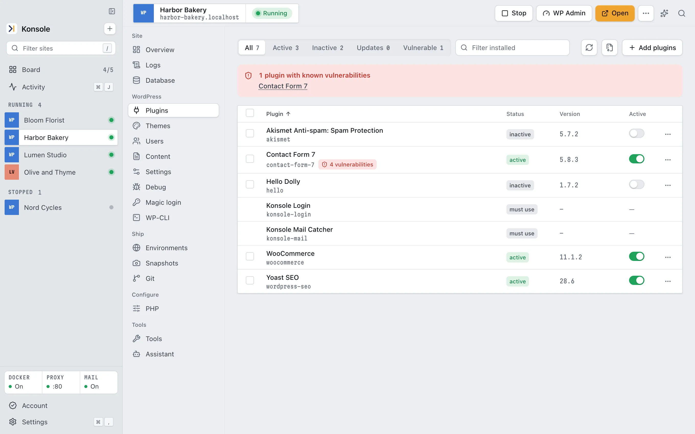Open WP Admin
Image resolution: width=695 pixels, height=434 pixels.
[x=564, y=13]
